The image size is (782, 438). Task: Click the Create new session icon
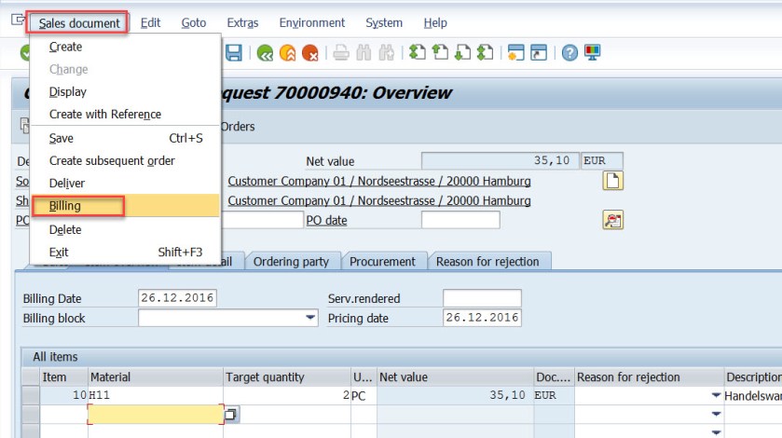(x=515, y=52)
